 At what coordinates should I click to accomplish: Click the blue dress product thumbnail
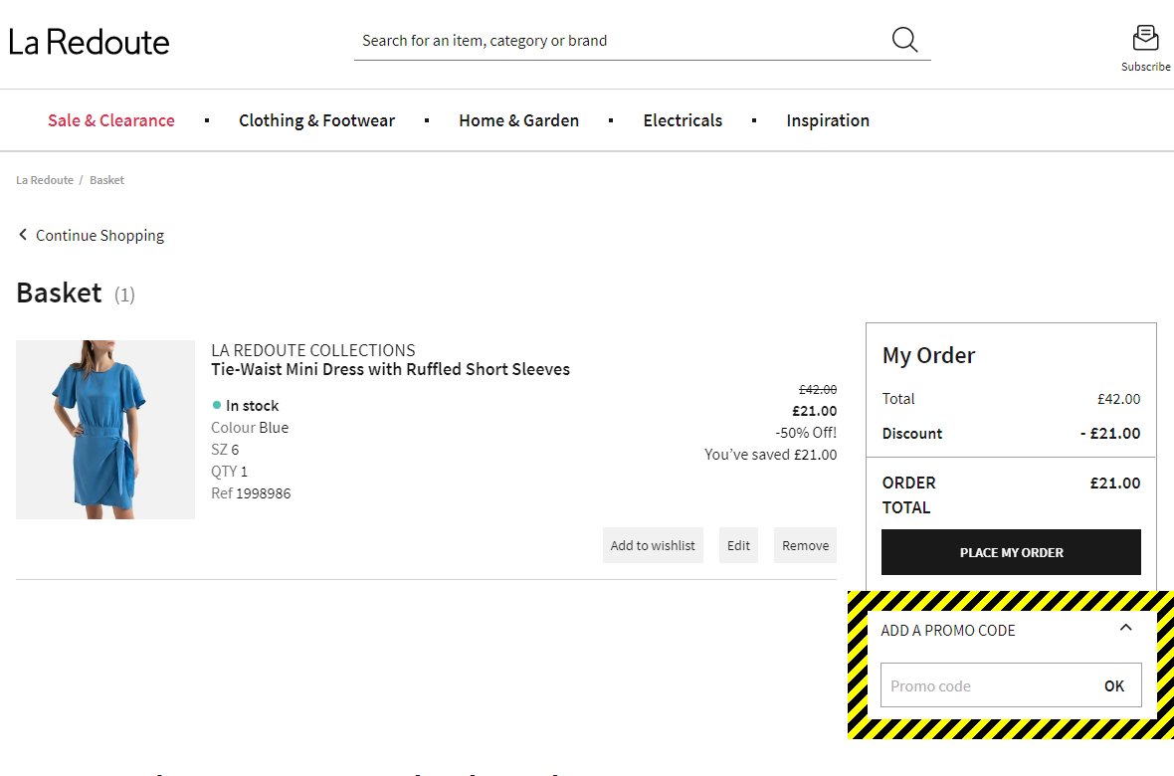point(105,429)
